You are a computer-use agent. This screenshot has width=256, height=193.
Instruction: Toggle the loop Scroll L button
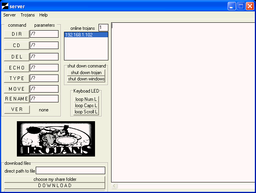tap(86, 112)
